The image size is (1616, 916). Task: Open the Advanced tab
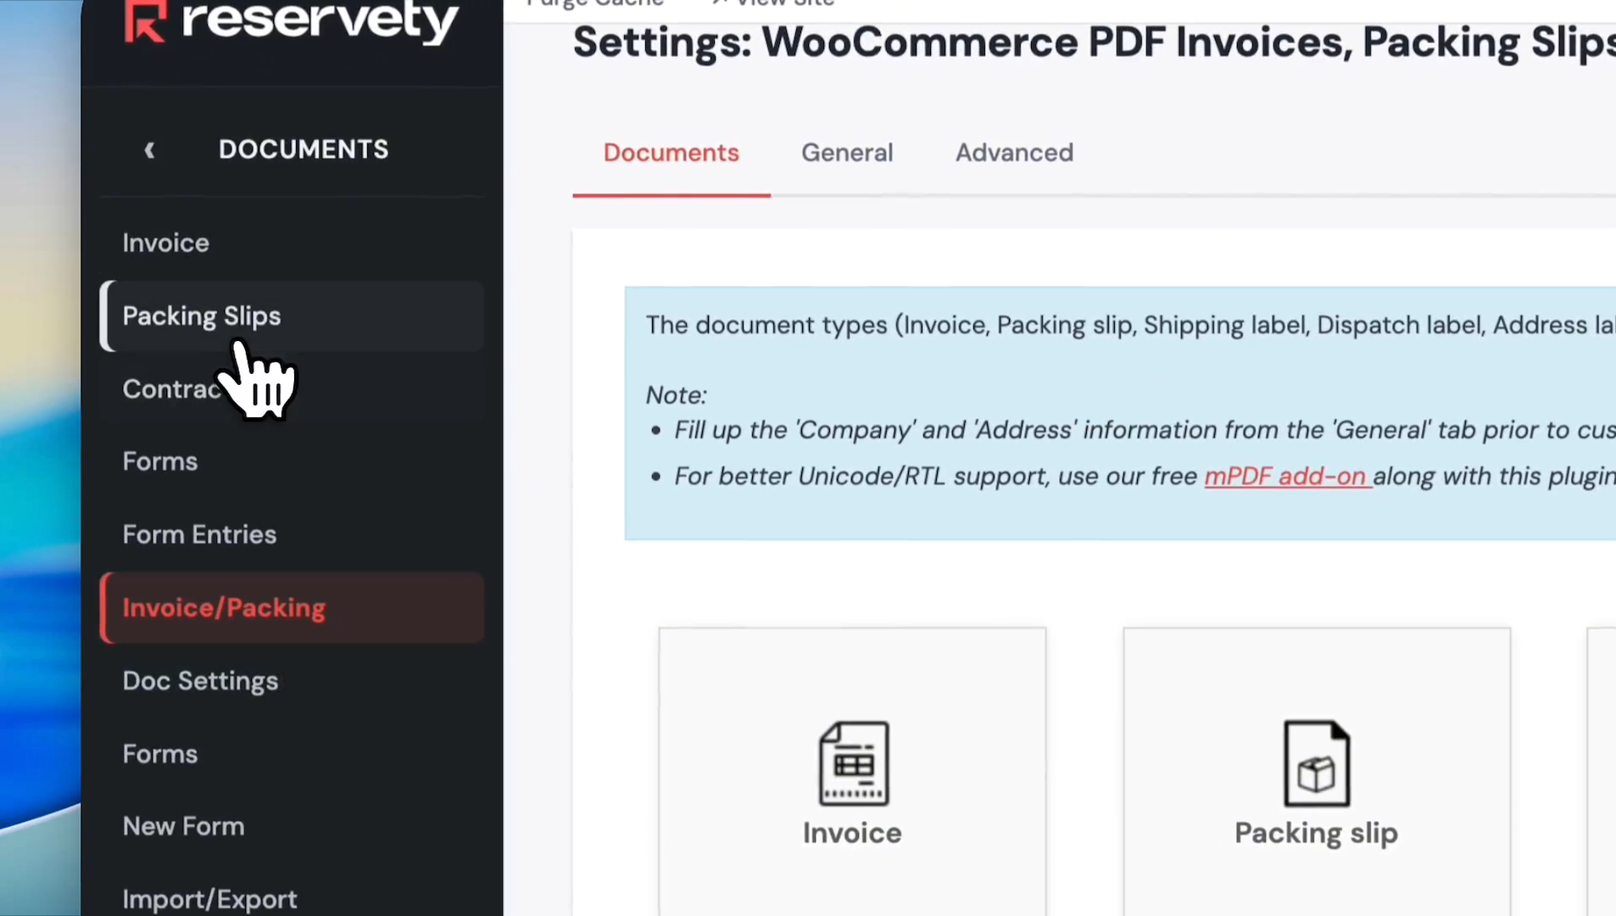point(1014,154)
